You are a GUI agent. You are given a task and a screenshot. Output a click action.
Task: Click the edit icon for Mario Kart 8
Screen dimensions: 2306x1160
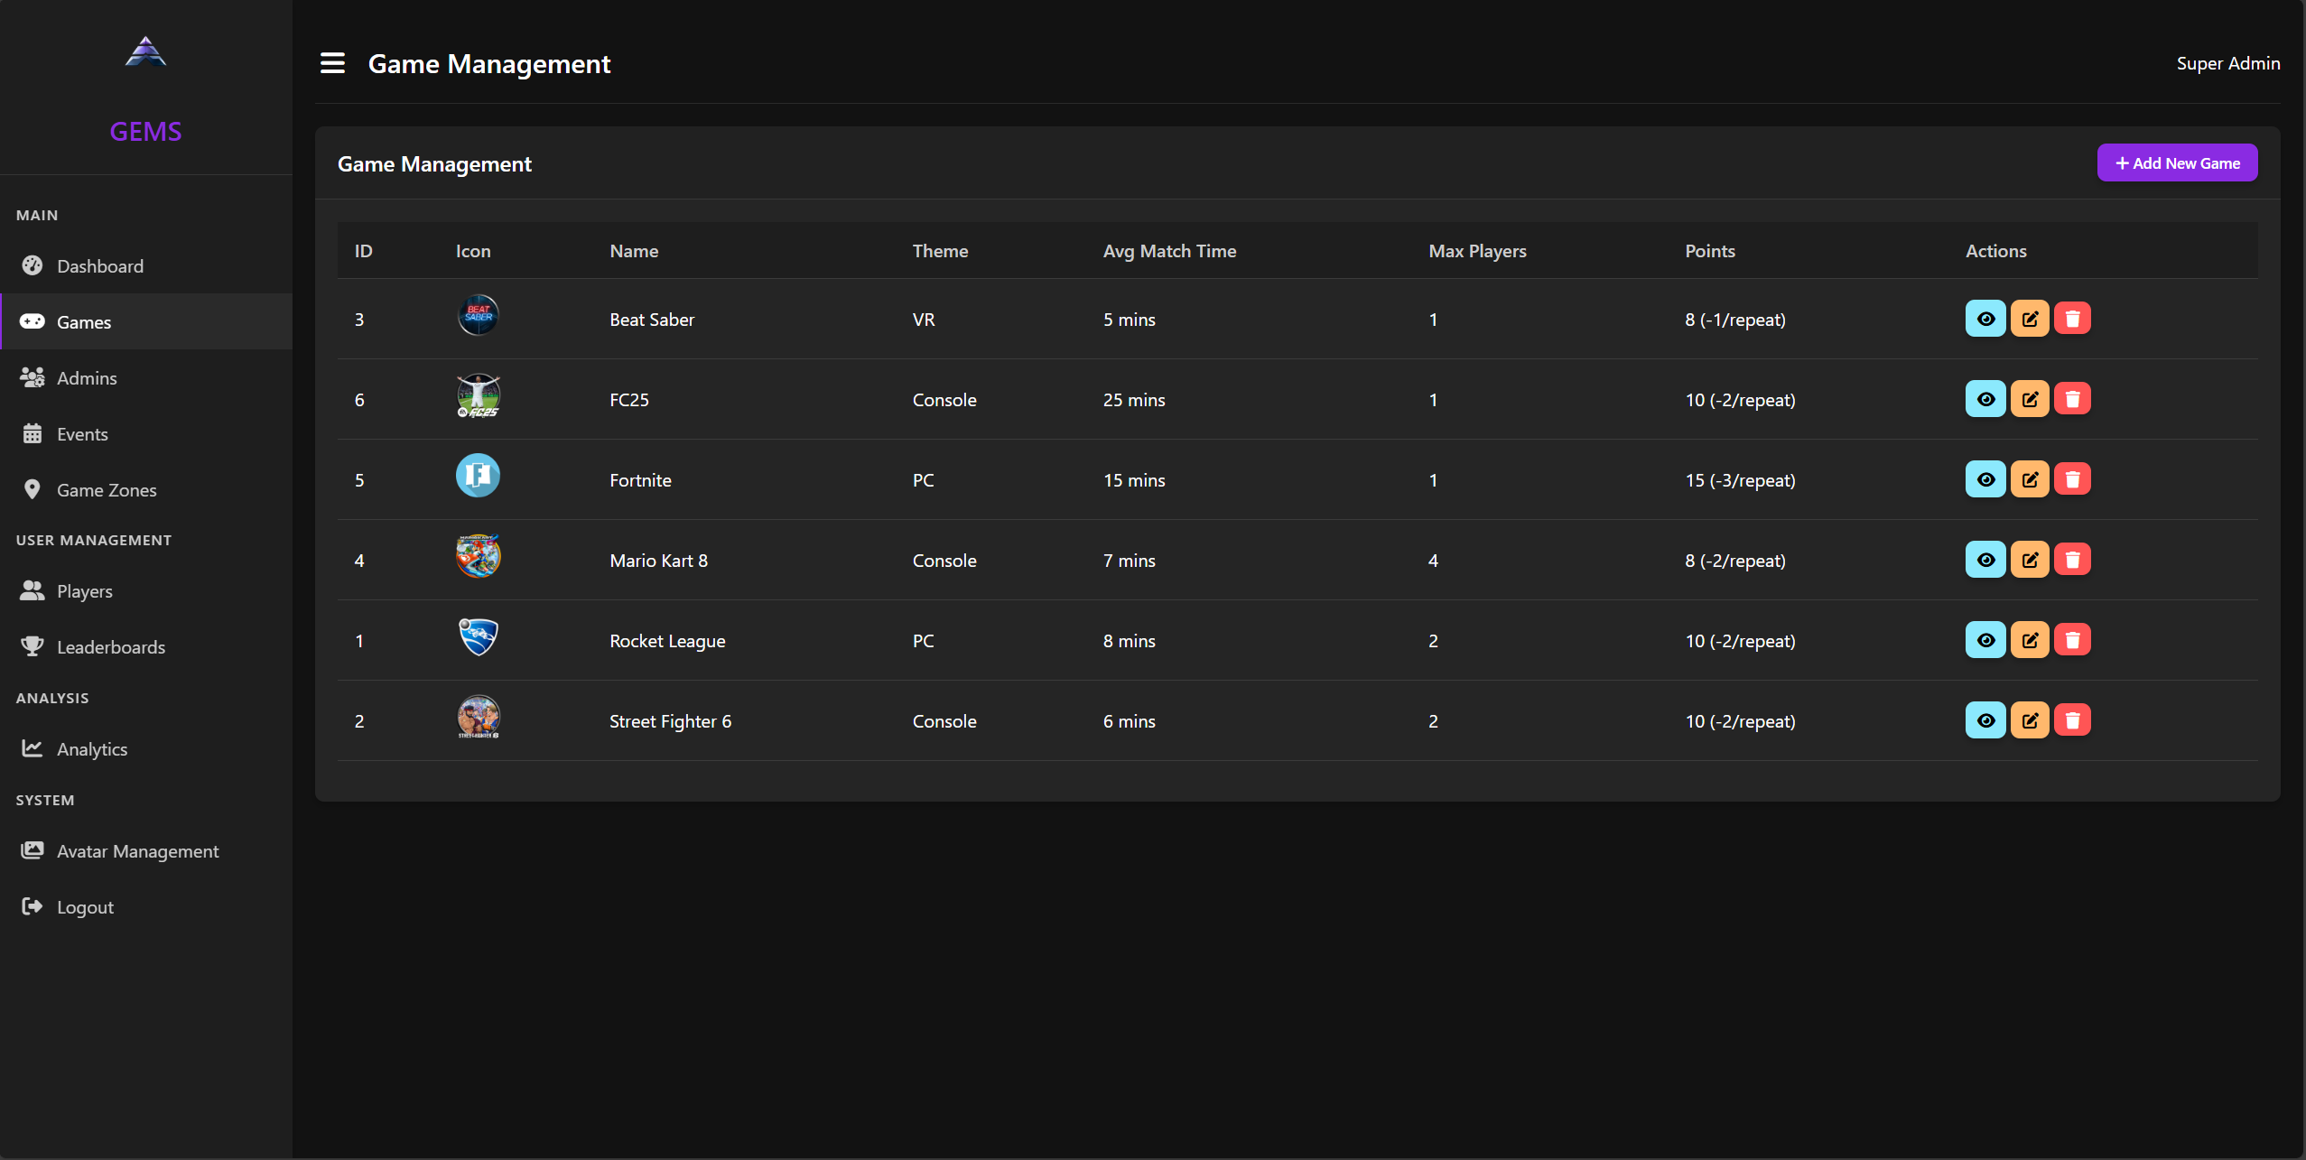coord(2029,560)
